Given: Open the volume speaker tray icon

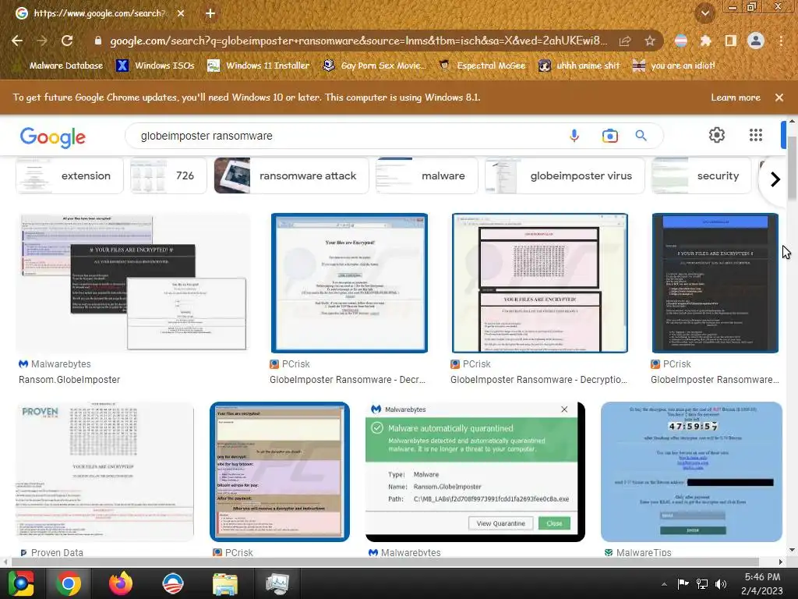Looking at the screenshot, I should click(721, 583).
